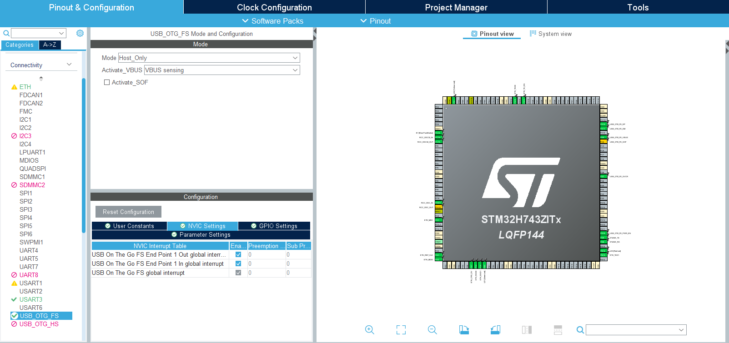Click the fit-to-screen pinout icon

pyautogui.click(x=401, y=330)
